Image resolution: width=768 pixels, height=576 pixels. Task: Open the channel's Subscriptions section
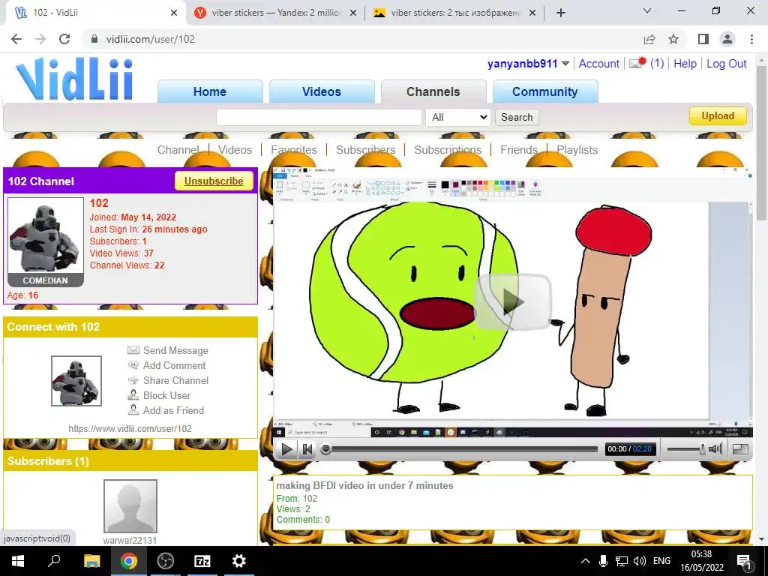pos(448,150)
